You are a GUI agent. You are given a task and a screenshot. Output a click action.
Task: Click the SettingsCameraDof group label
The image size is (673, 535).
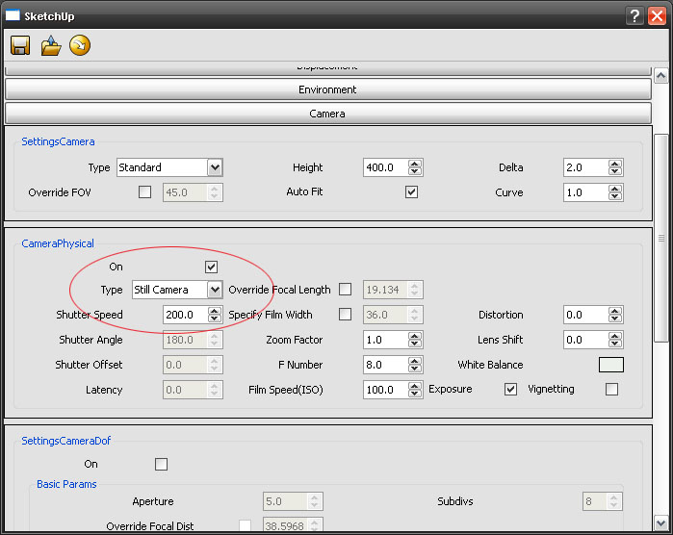point(66,441)
